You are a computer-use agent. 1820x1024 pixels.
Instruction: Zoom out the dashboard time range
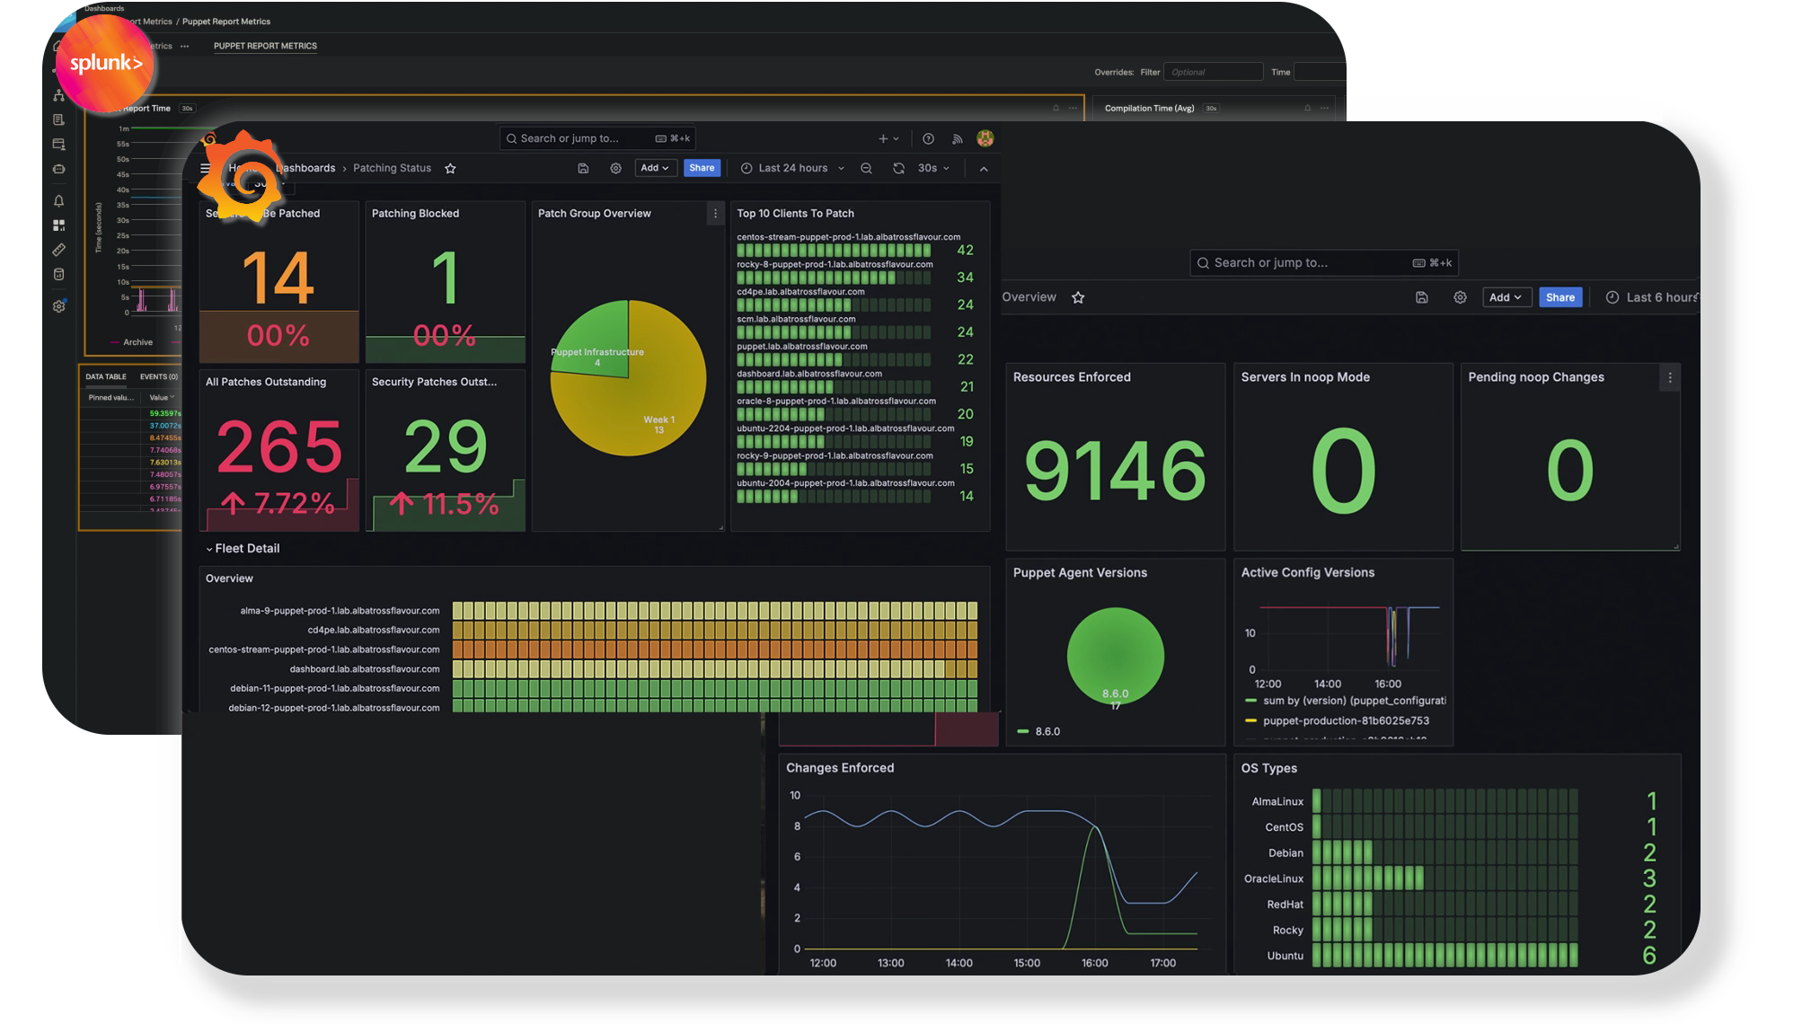point(865,168)
